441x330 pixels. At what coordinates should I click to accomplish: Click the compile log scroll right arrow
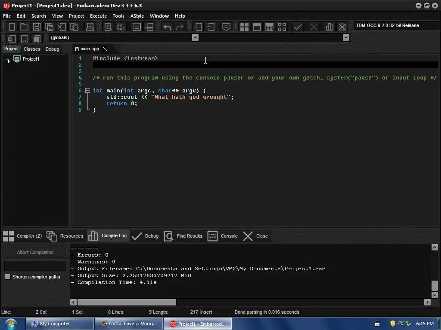tap(428, 302)
